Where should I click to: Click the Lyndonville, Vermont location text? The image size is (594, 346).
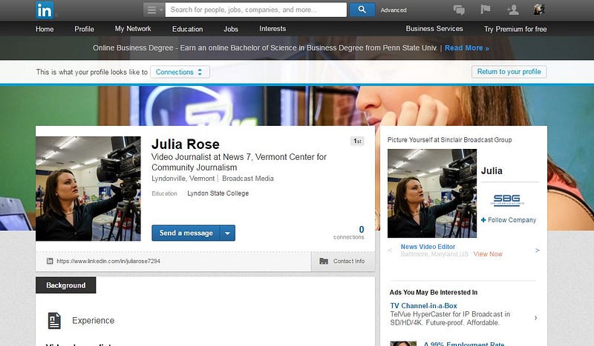[183, 179]
